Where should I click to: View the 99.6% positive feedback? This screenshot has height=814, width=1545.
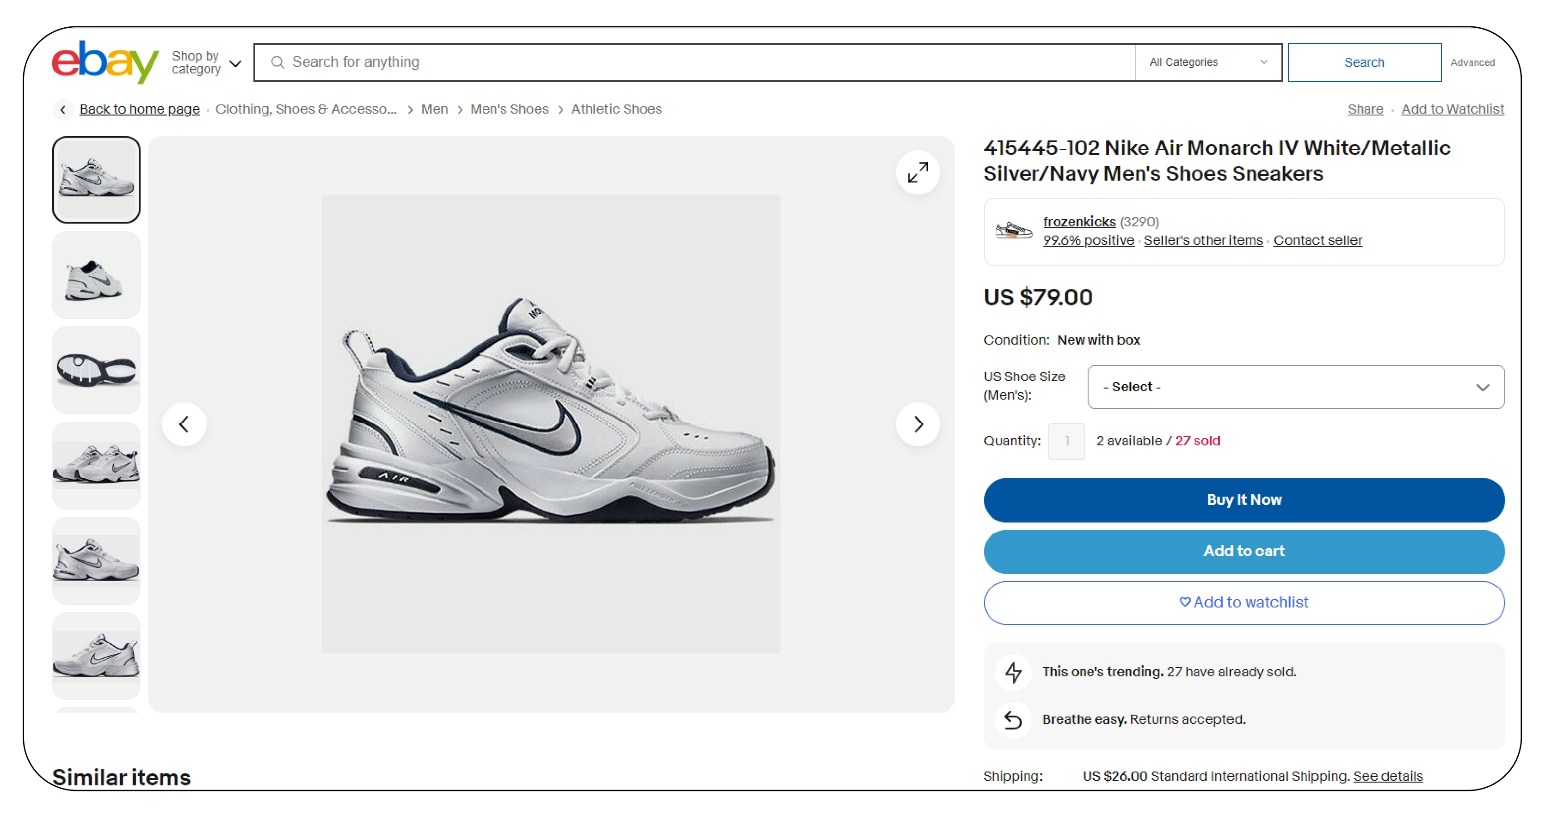click(1088, 240)
